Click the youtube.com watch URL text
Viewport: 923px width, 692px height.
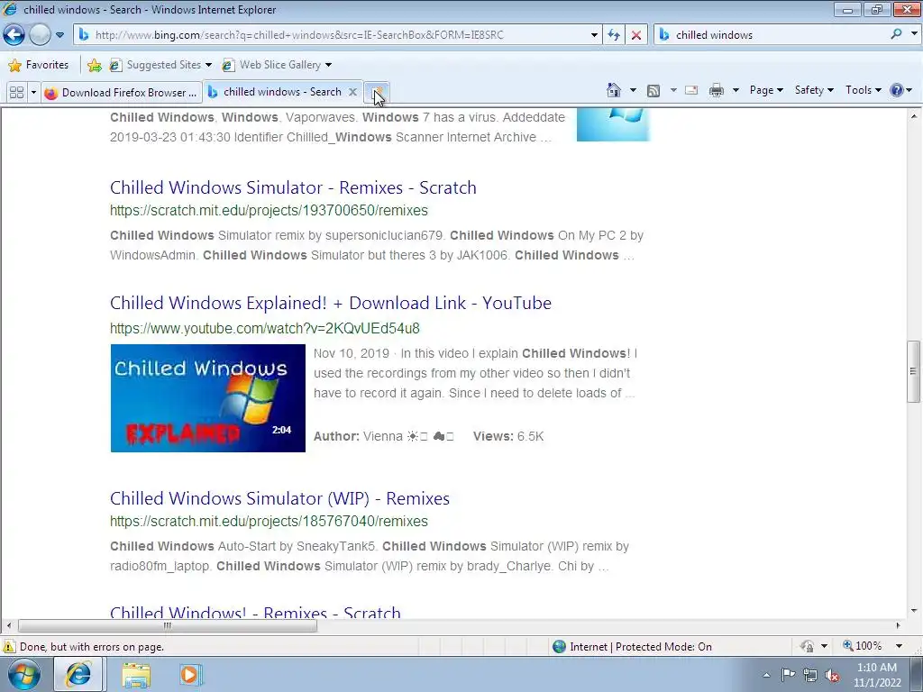(265, 328)
